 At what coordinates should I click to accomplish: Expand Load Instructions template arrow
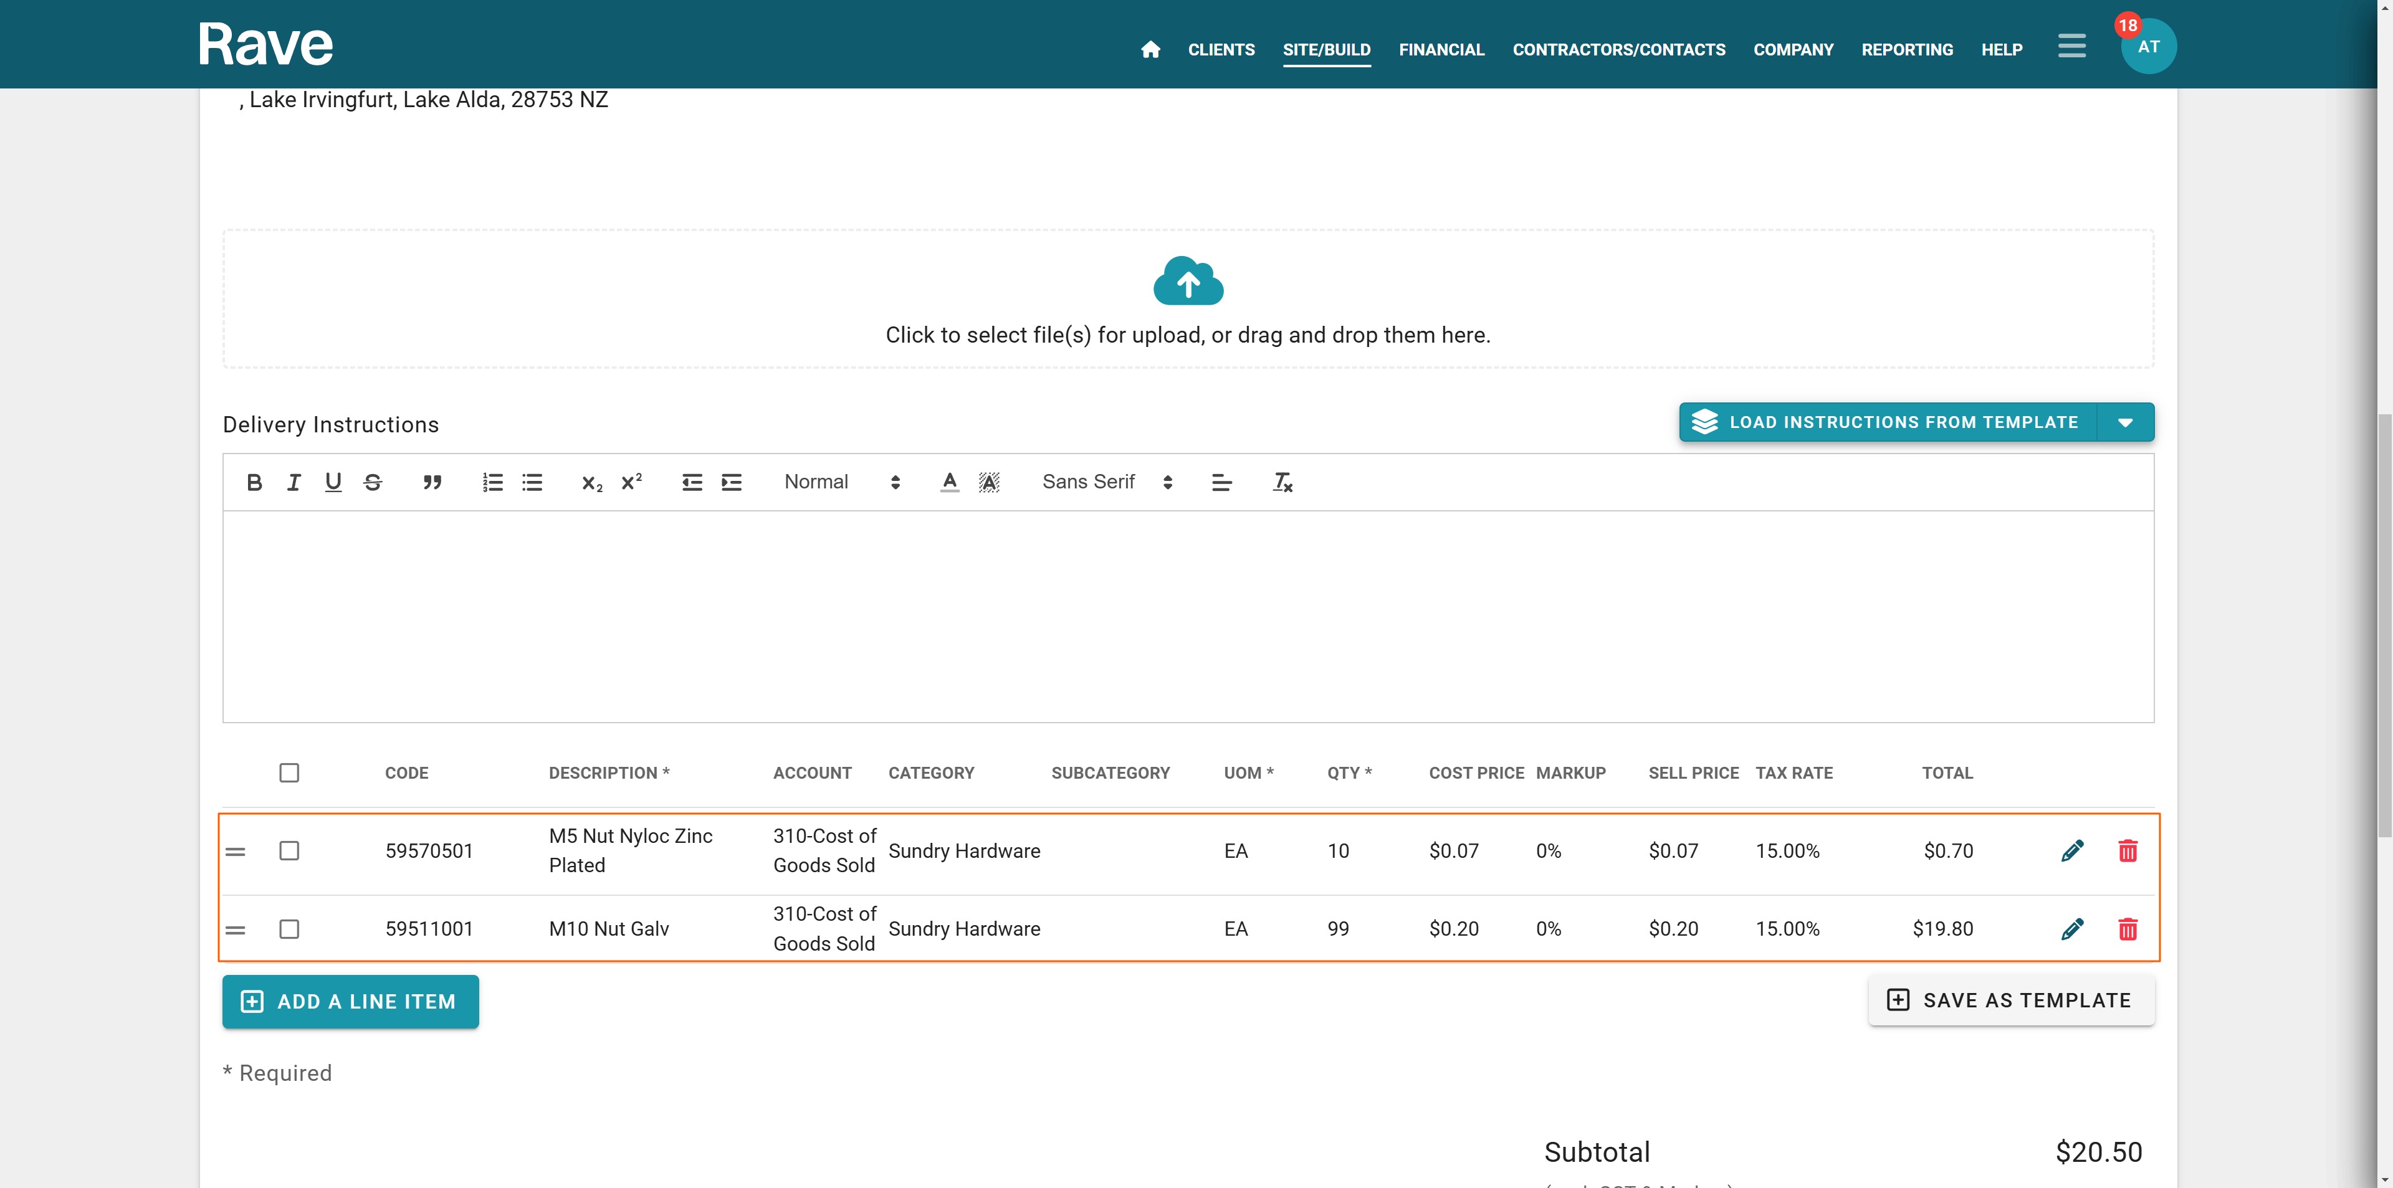[x=2124, y=422]
